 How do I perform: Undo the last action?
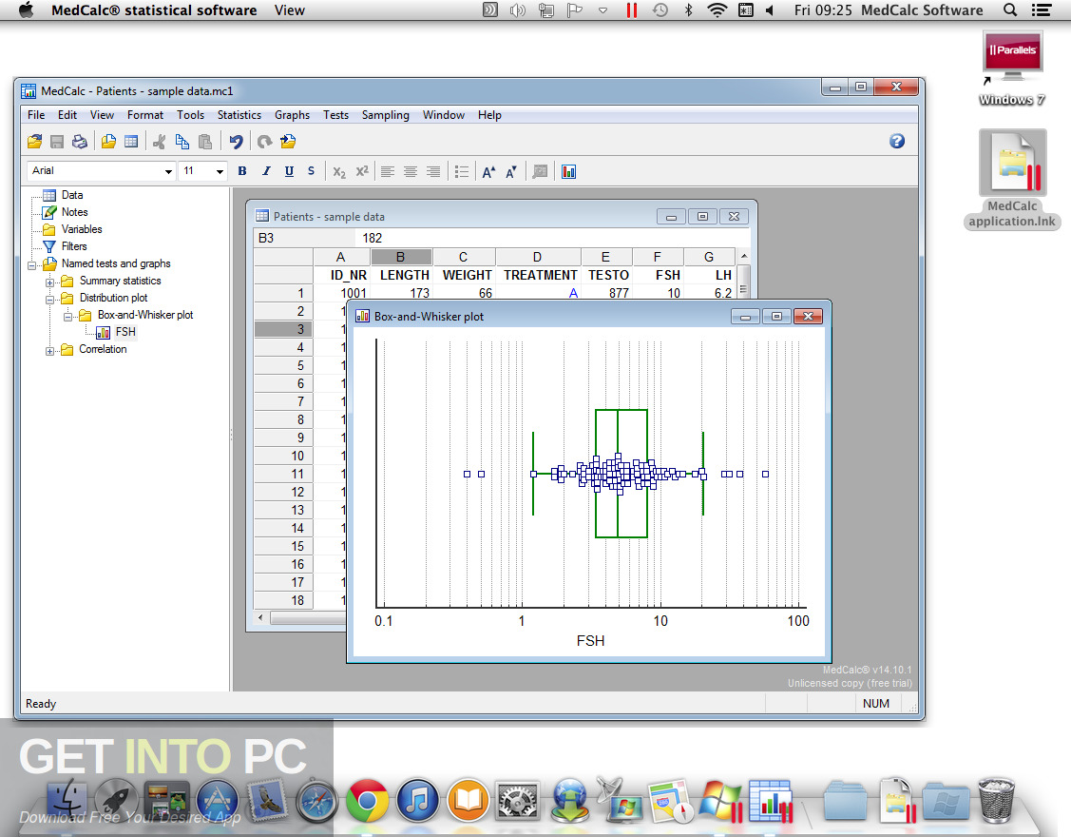(237, 142)
